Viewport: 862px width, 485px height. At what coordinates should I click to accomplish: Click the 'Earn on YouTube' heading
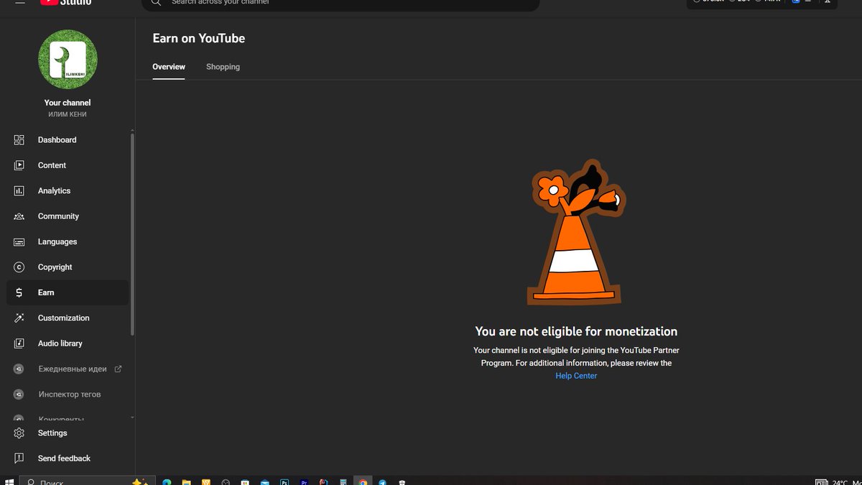[199, 39]
